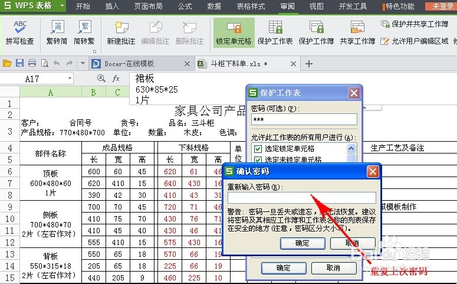457x284 pixels.
Task: Click the print preview icon
Action: (45, 63)
